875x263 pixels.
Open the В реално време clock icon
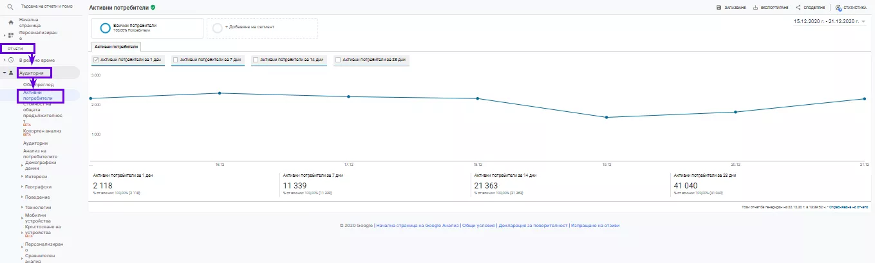point(11,60)
